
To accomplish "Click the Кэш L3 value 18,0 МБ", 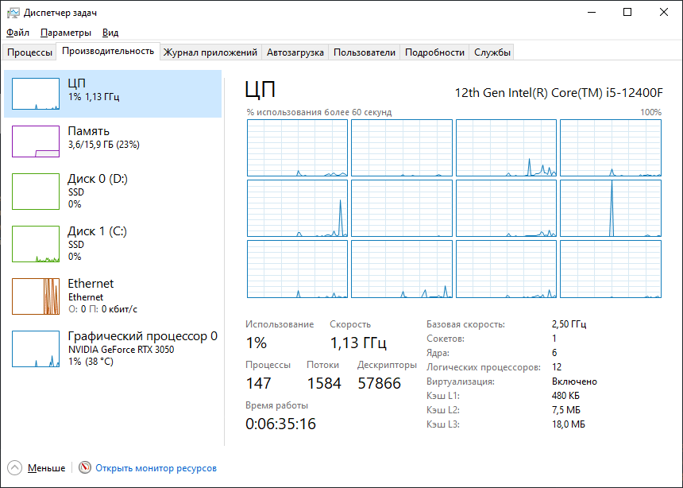I will point(568,424).
